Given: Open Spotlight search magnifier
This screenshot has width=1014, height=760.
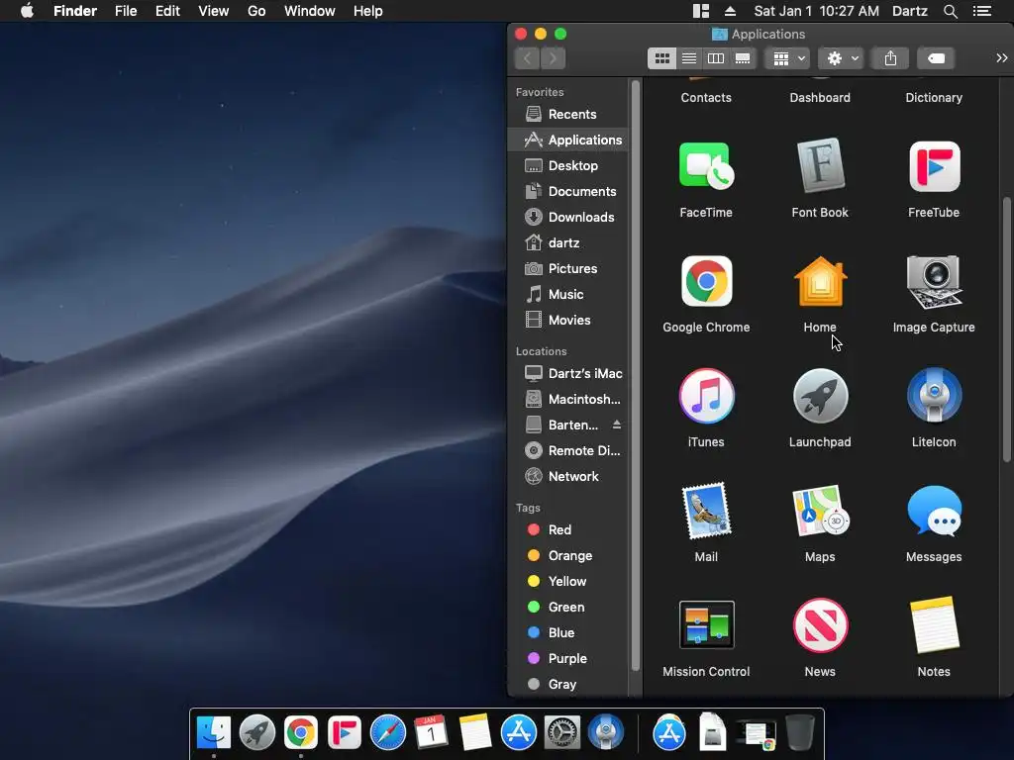Looking at the screenshot, I should tap(950, 11).
